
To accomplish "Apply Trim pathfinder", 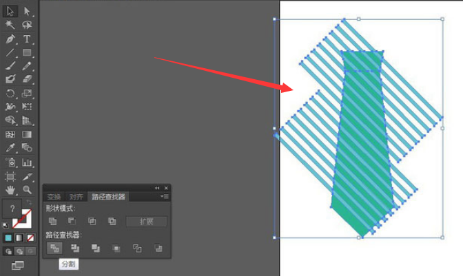I will pyautogui.click(x=75, y=248).
